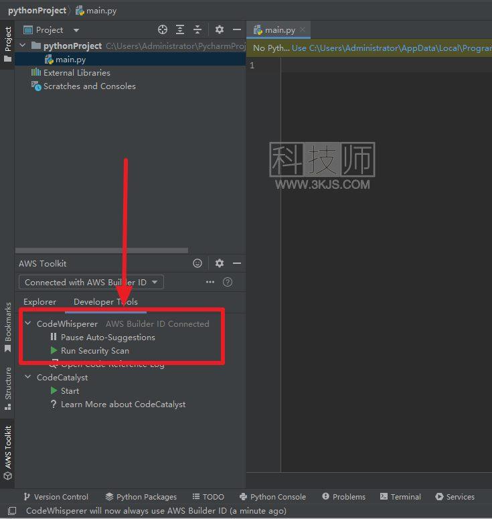
Task: Click Expand All icon in Project toolbar
Action: (179, 29)
